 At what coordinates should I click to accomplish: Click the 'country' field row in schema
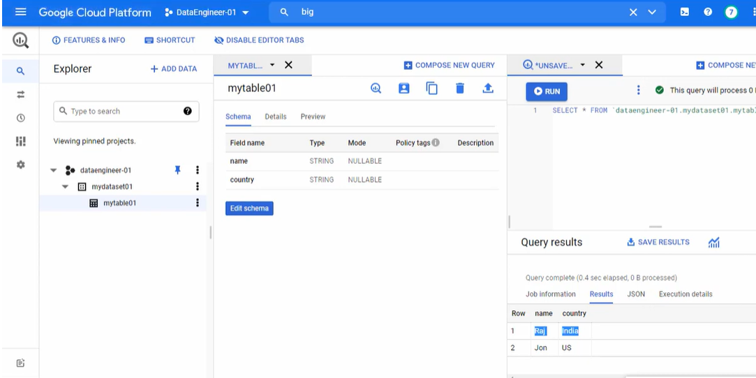click(x=362, y=180)
